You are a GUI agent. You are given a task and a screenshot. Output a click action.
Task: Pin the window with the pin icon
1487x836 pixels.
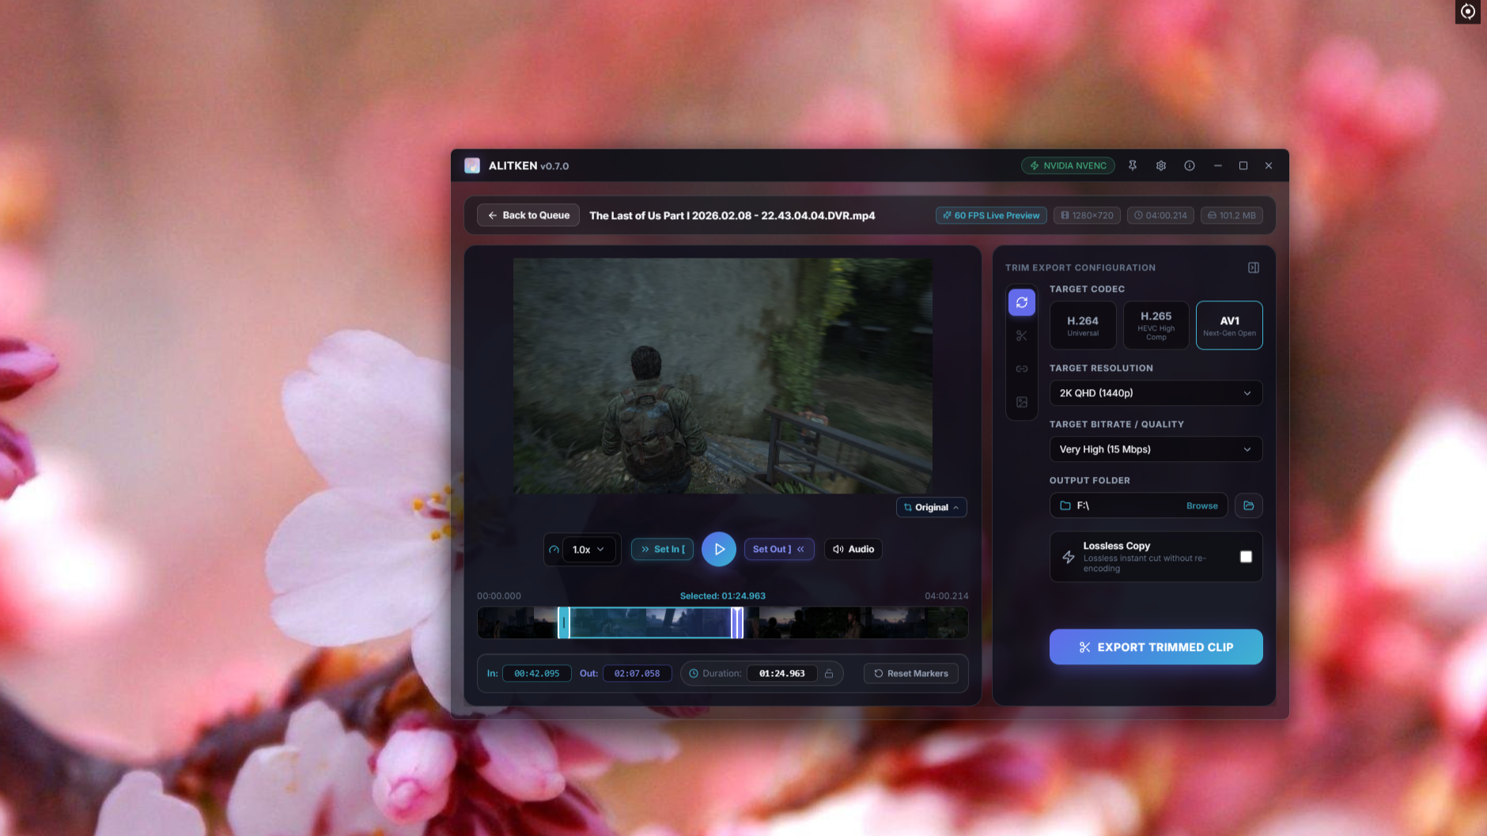[x=1133, y=165]
